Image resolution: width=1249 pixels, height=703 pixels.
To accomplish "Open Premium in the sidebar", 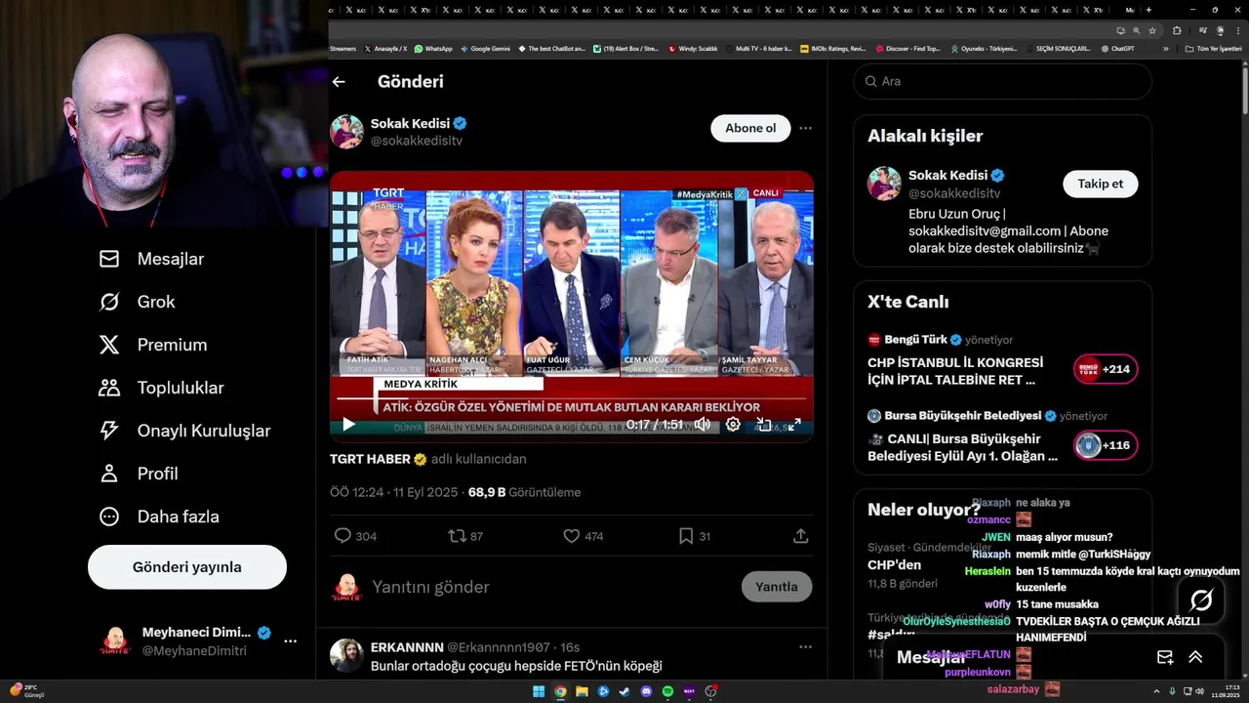I will click(153, 345).
